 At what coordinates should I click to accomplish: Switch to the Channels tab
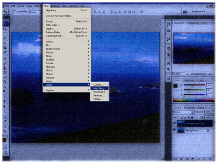[x=190, y=107]
